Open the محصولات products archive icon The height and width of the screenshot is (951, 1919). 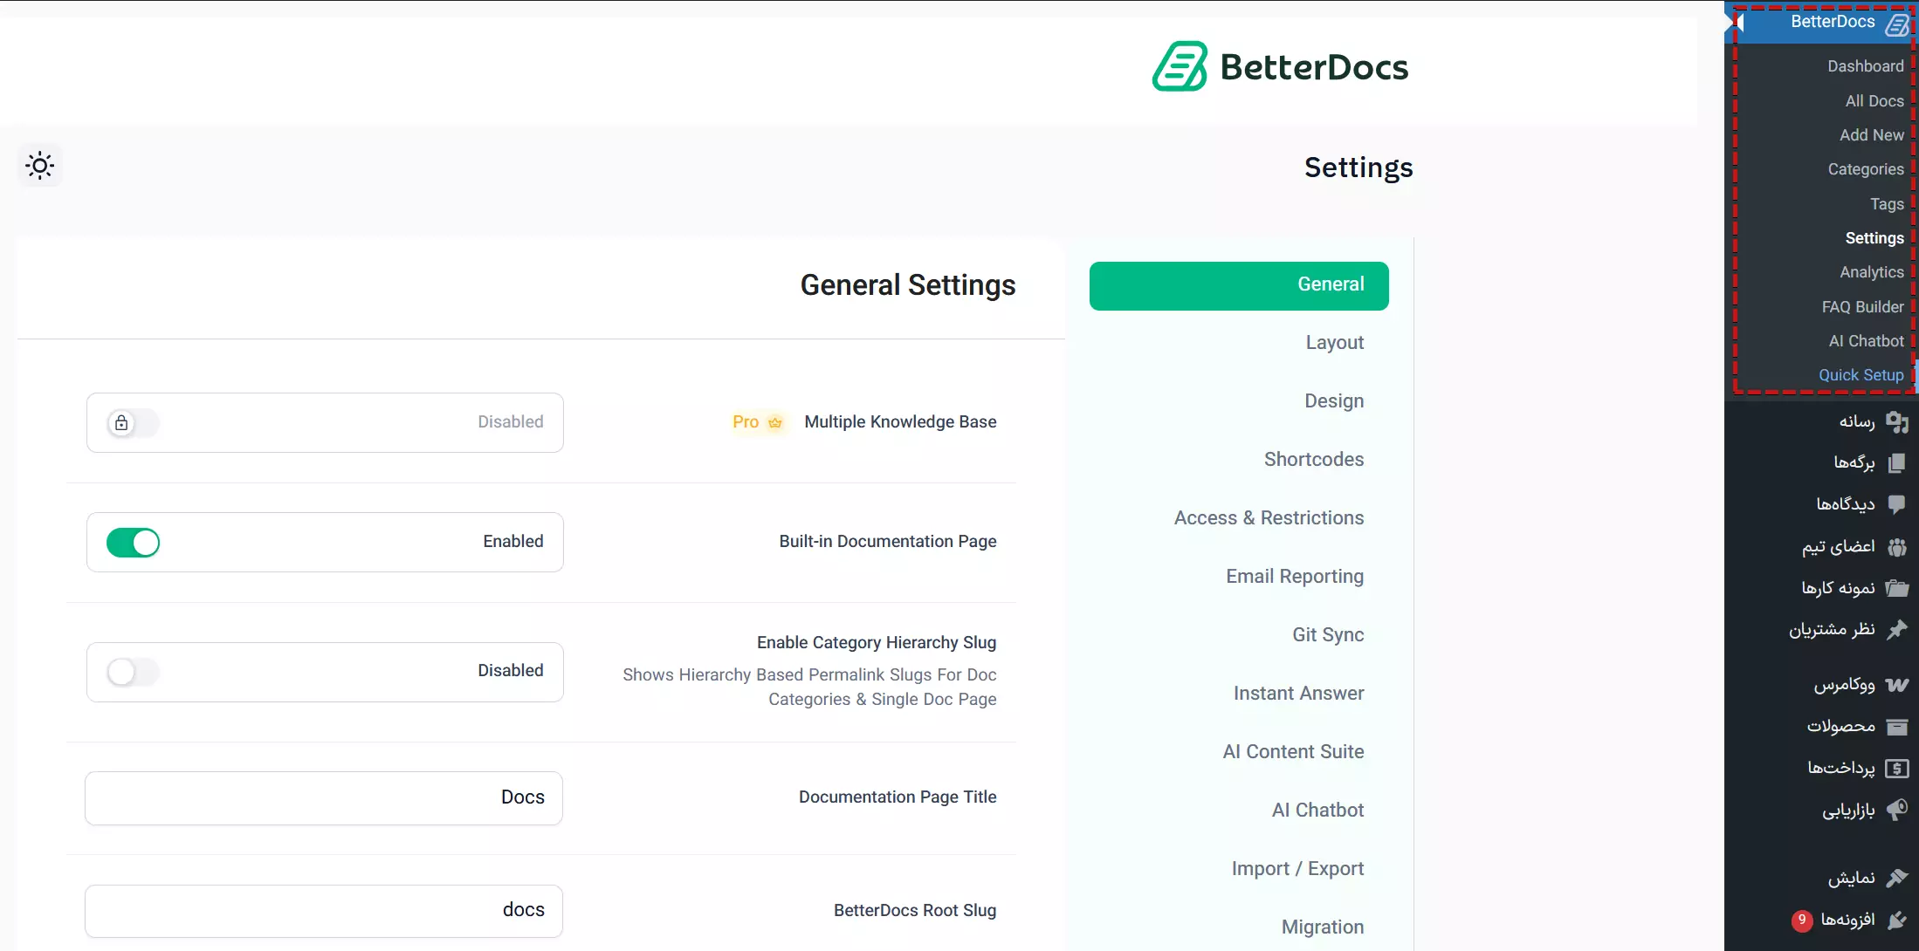click(1896, 727)
